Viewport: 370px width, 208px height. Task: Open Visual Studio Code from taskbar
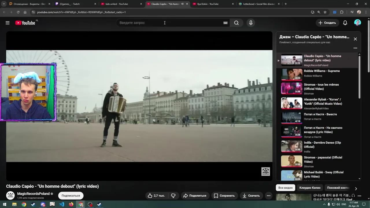62,204
